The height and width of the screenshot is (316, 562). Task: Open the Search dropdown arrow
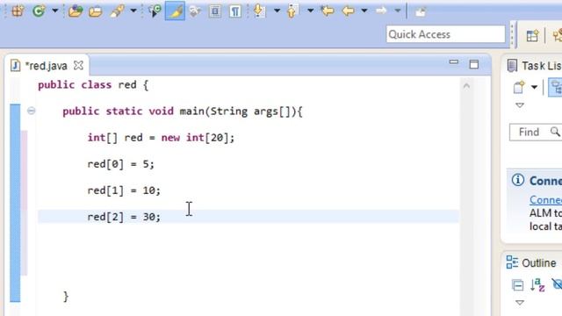(133, 11)
